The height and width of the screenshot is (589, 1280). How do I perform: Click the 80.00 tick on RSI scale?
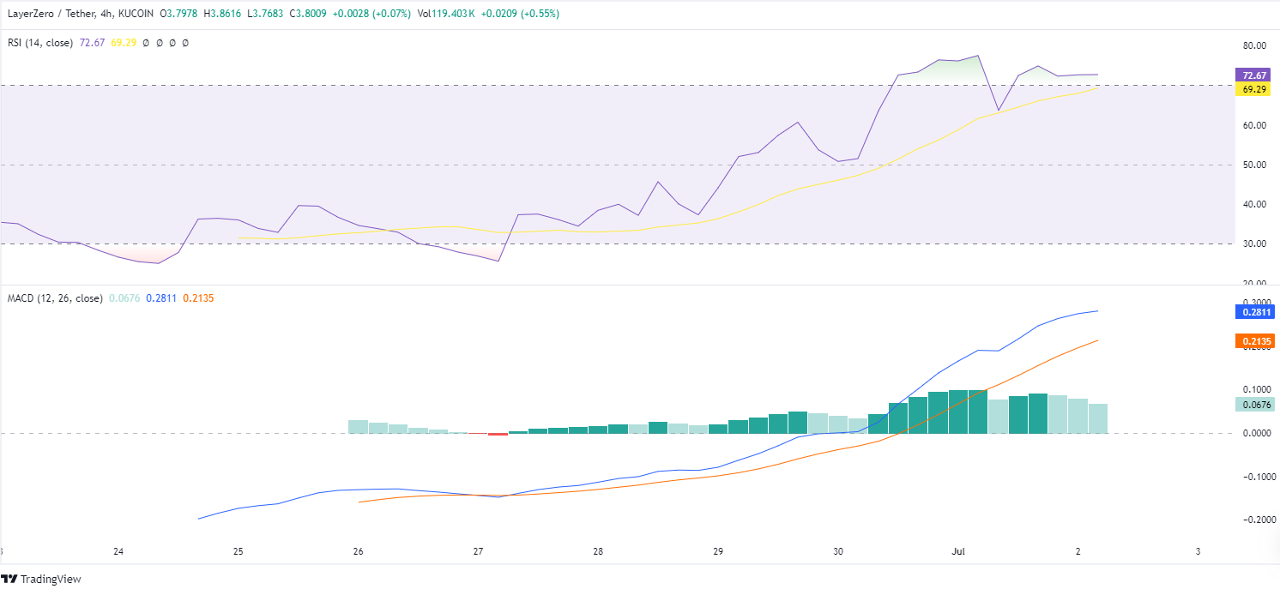(1254, 45)
